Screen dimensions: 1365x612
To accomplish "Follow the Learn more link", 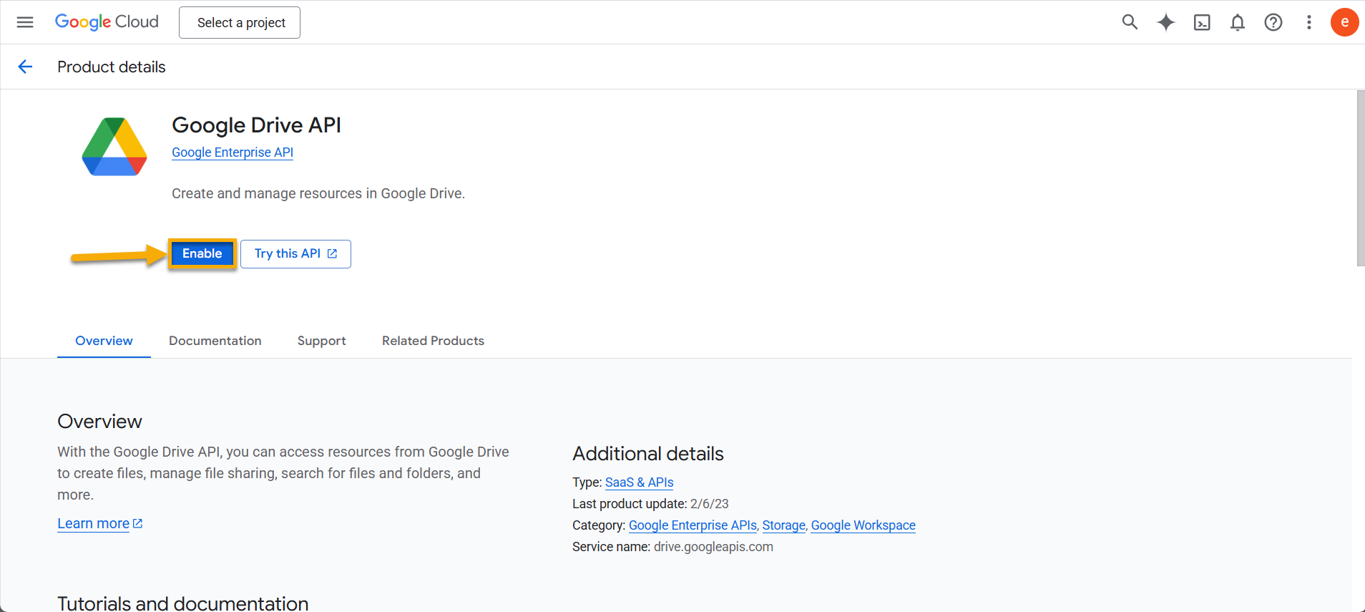I will pos(94,523).
